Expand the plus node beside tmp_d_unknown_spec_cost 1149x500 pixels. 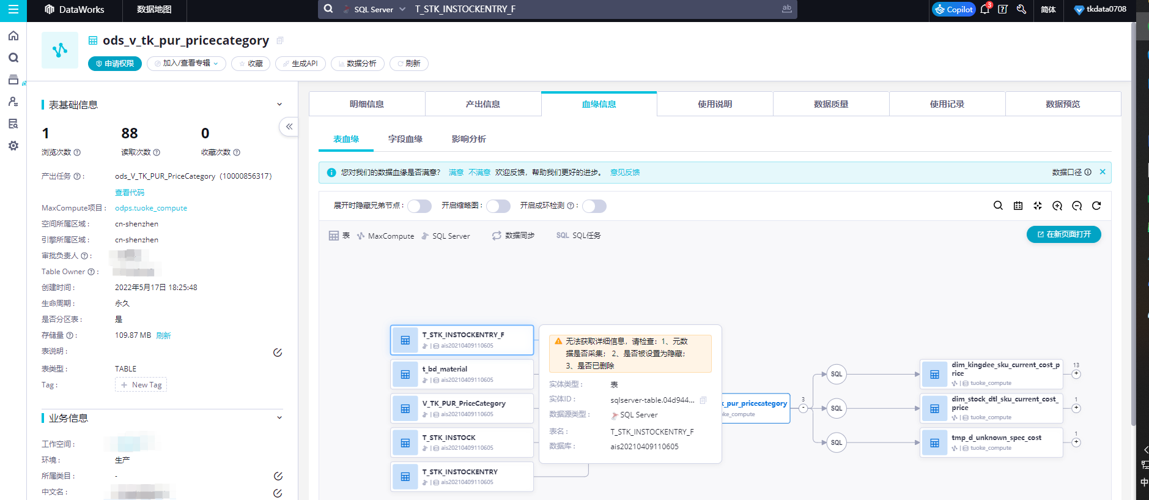[x=1076, y=442]
